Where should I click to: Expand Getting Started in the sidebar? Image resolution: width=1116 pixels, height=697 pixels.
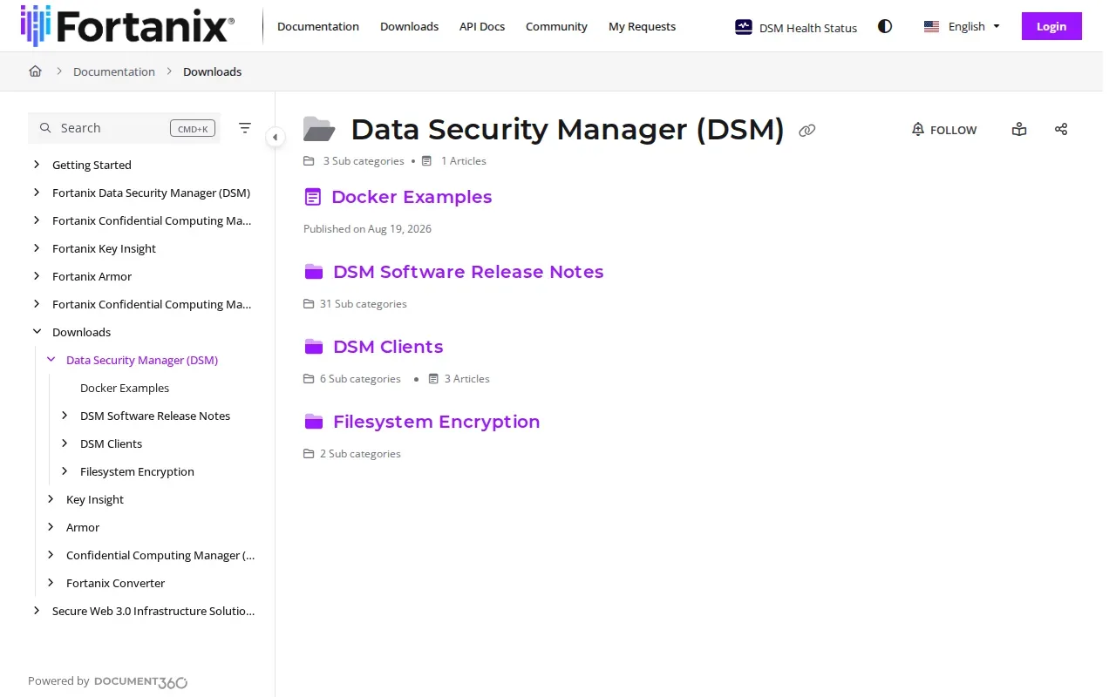[37, 165]
